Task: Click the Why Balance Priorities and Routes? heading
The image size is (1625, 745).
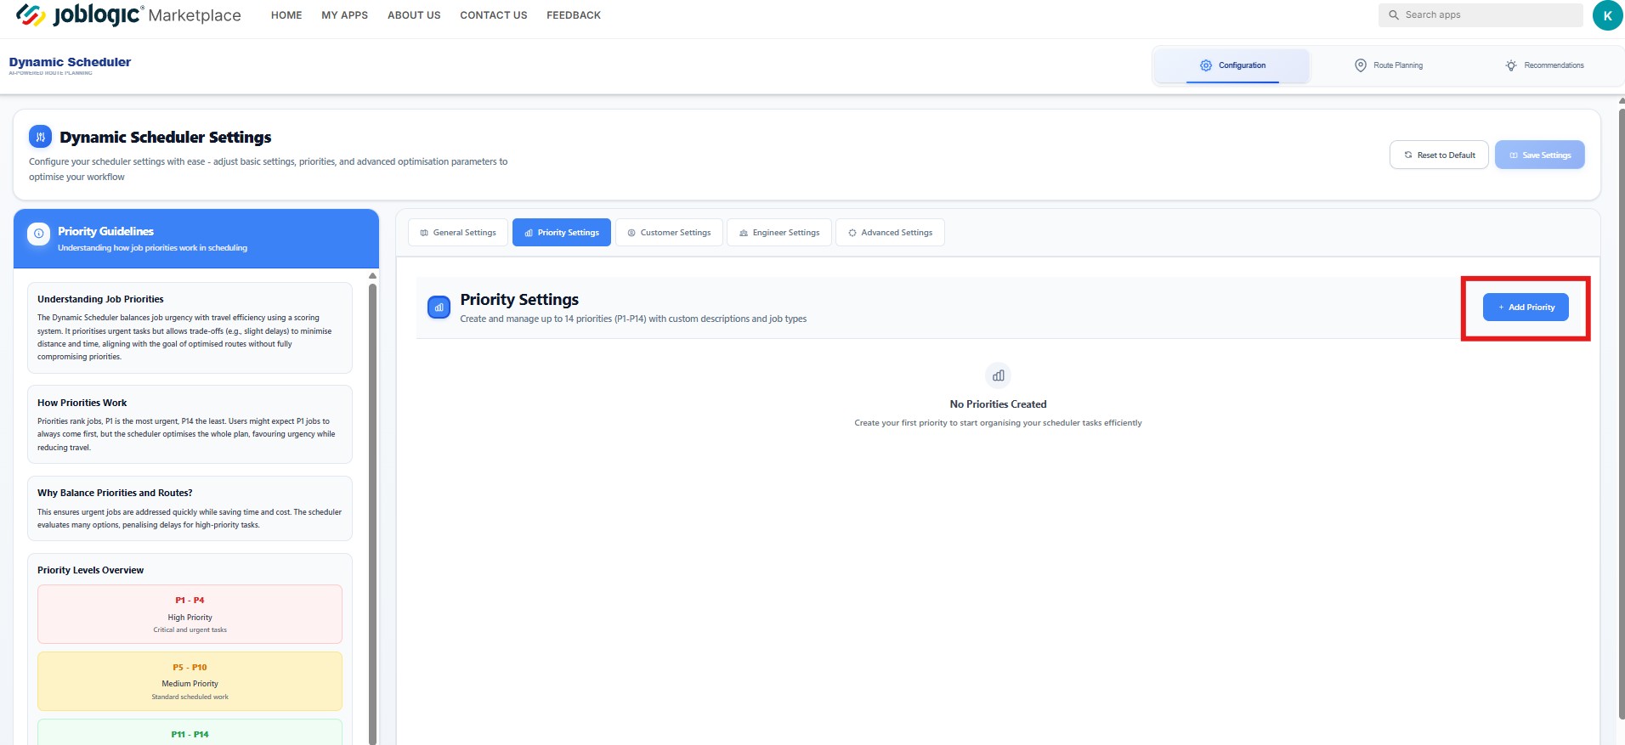Action: [115, 493]
